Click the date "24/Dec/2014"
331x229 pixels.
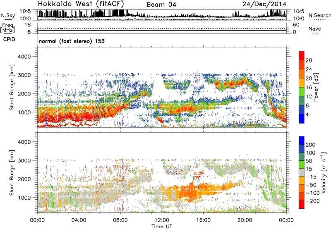[x=264, y=4]
